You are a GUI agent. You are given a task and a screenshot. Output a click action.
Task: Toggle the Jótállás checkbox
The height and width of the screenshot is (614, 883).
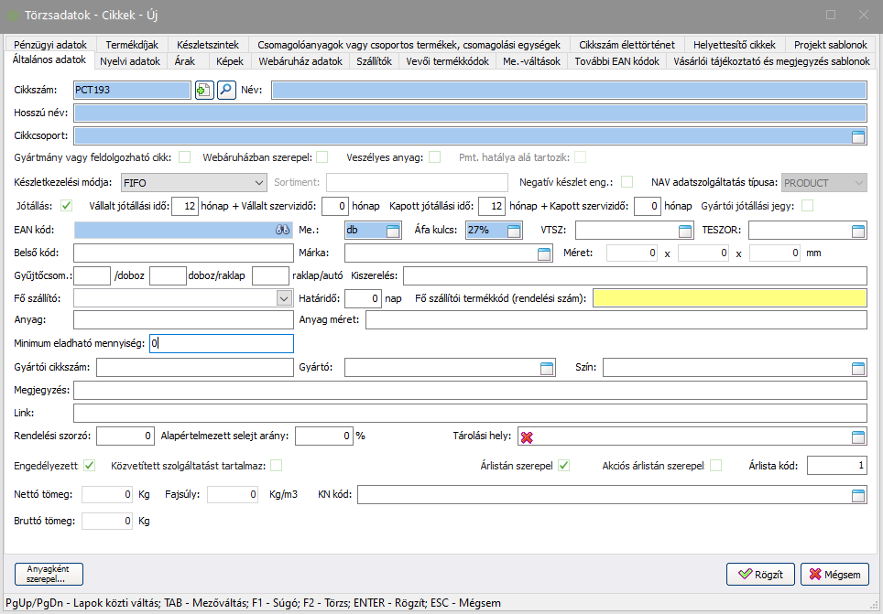click(66, 206)
